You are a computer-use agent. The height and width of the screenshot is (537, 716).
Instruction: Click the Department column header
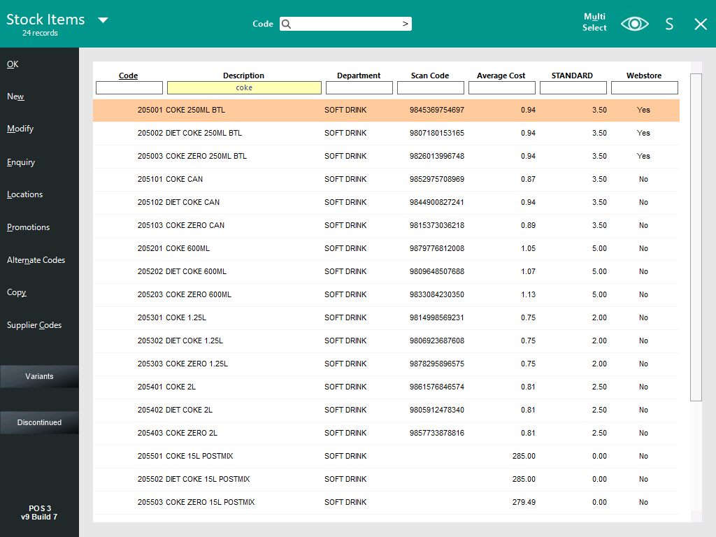359,76
